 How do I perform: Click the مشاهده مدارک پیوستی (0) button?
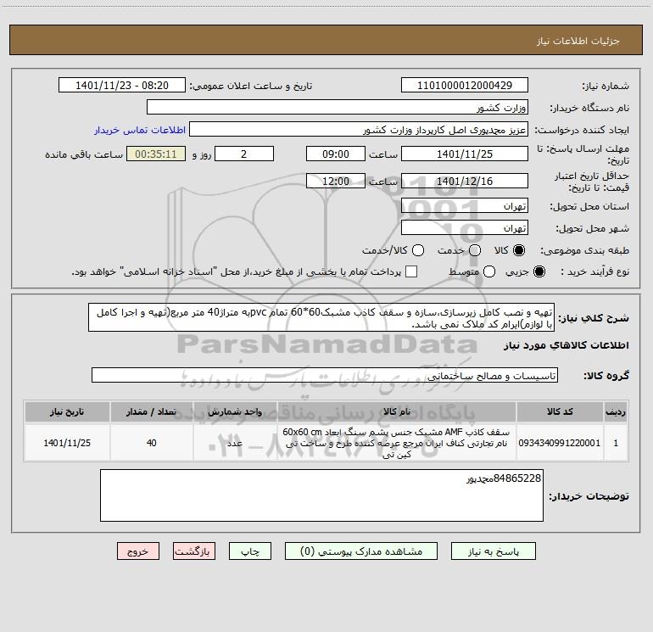361,551
